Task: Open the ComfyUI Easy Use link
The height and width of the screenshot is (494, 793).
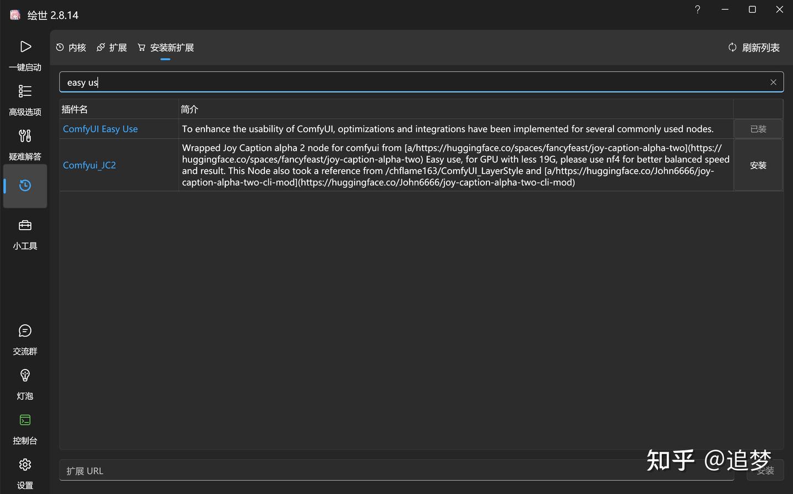Action: [x=100, y=129]
